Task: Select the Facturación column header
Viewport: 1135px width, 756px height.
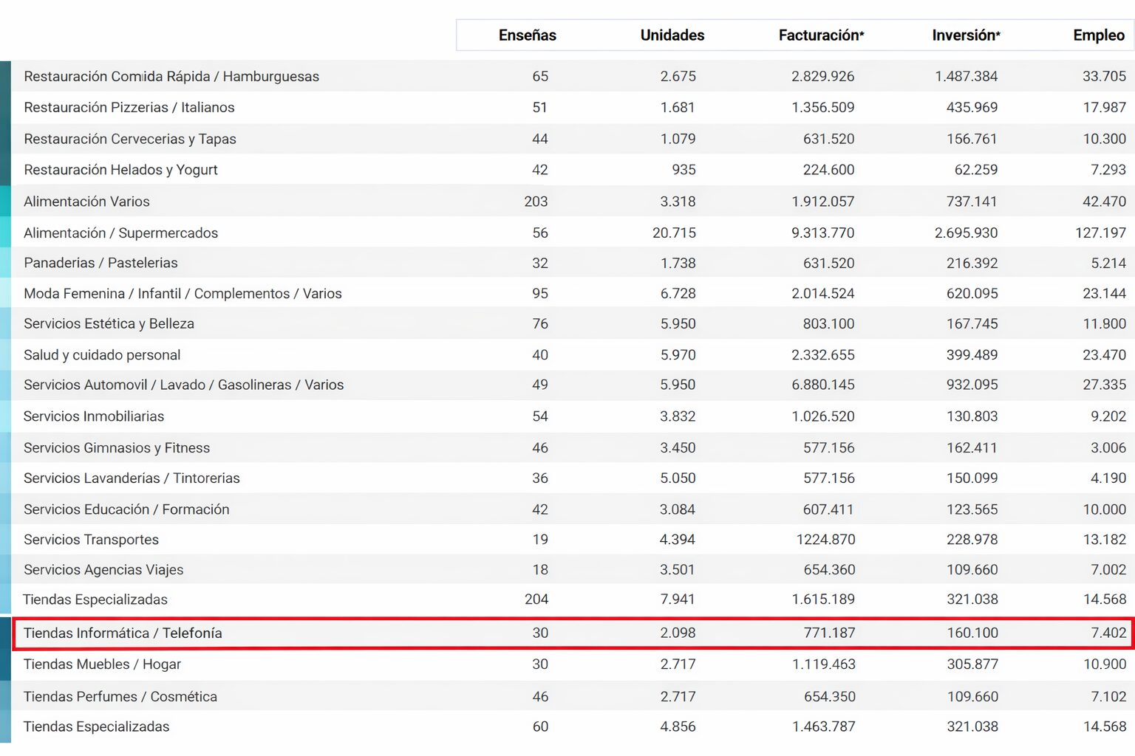Action: coord(821,35)
